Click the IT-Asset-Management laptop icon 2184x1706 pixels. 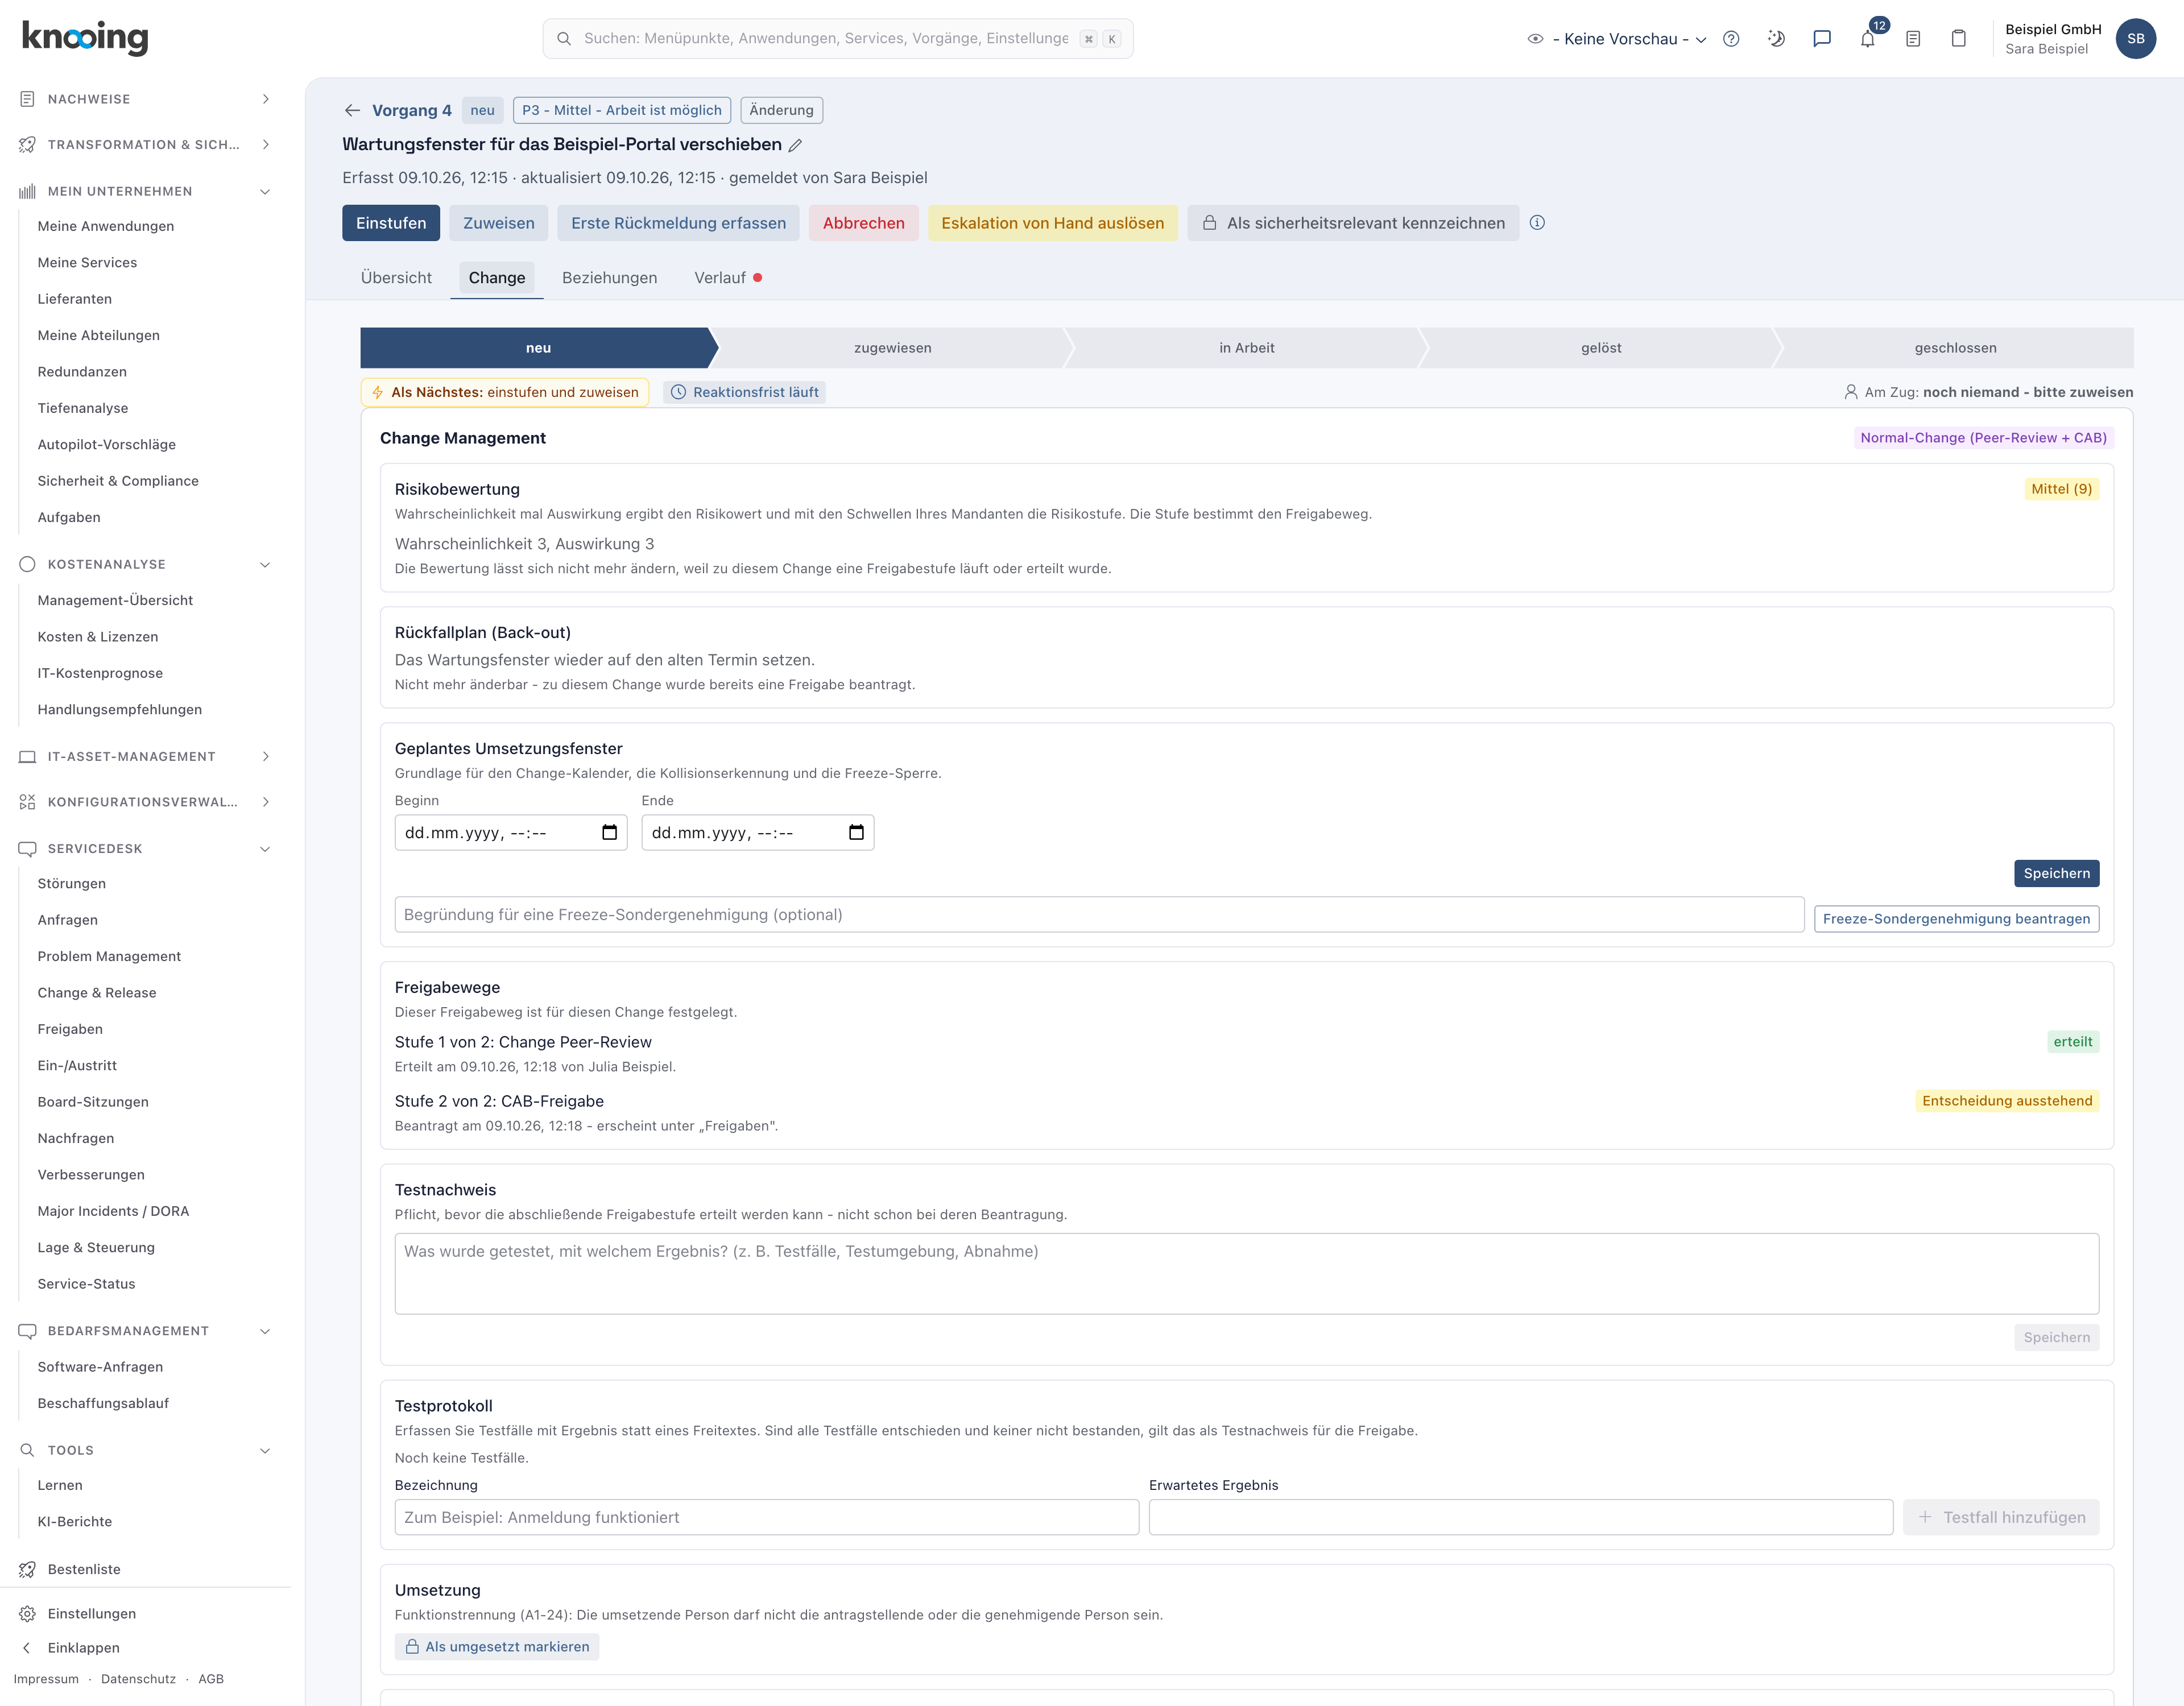(27, 757)
